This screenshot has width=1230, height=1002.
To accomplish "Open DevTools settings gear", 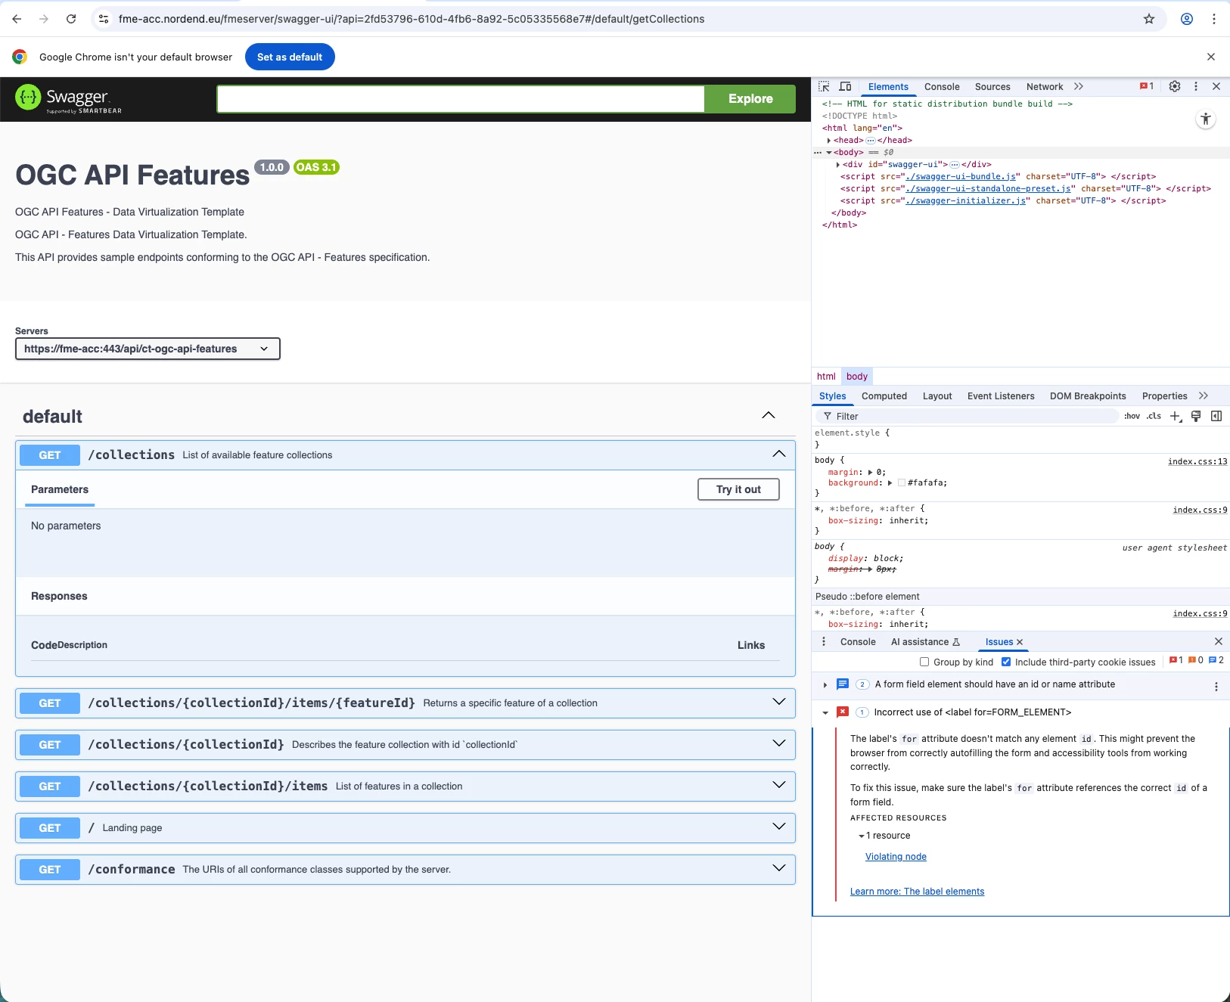I will 1175,86.
